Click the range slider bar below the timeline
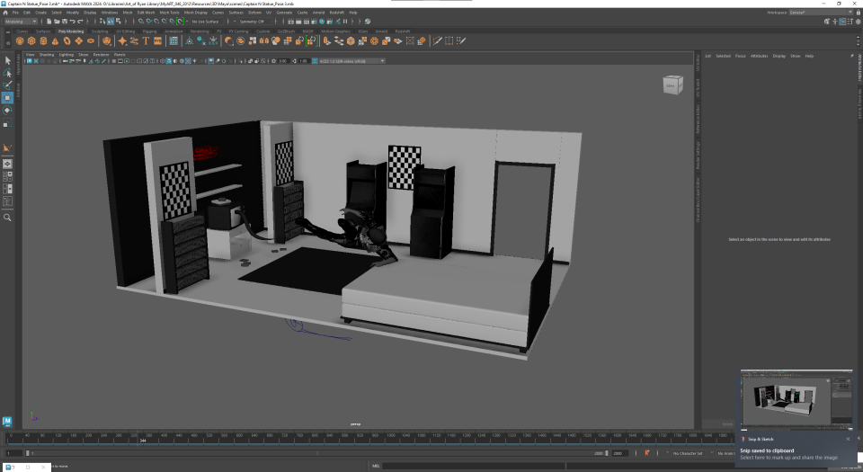Viewport: 863px width, 472px height. [316, 453]
